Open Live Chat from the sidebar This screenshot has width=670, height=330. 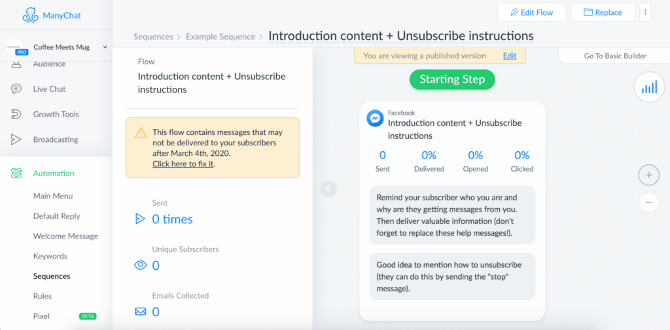pos(49,89)
